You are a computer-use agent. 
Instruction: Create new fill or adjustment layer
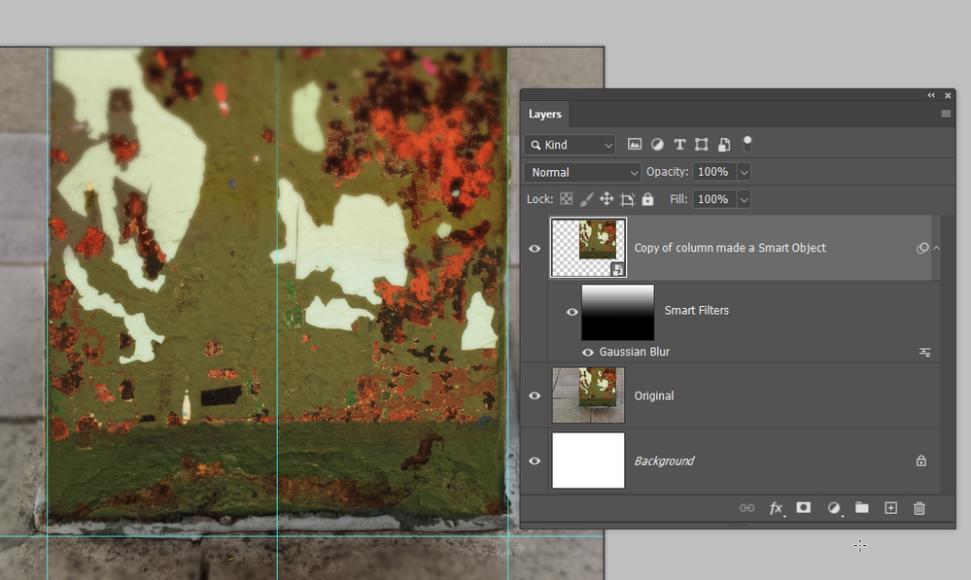[834, 508]
